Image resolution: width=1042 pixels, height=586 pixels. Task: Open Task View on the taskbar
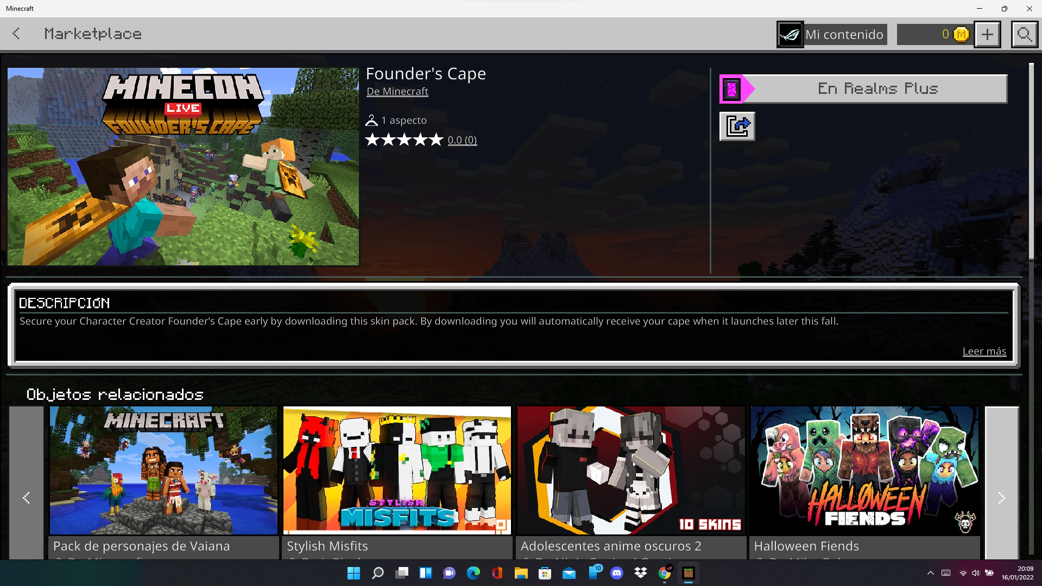401,573
